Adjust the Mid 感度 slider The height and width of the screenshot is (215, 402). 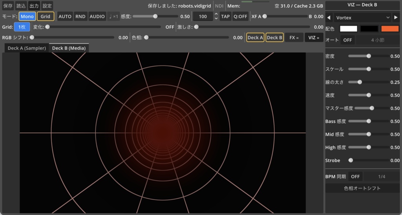(x=368, y=134)
